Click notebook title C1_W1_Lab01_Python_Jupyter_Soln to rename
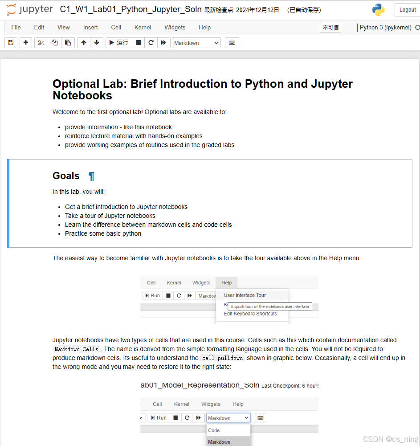Screen dimensions: 420x446 pyautogui.click(x=131, y=9)
